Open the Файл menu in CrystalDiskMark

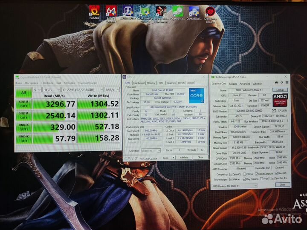tap(19, 83)
